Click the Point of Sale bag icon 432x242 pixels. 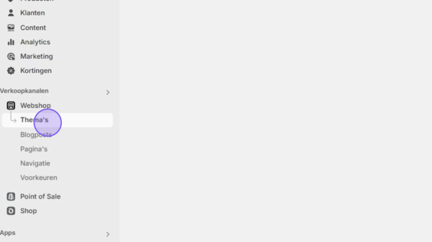pos(11,197)
